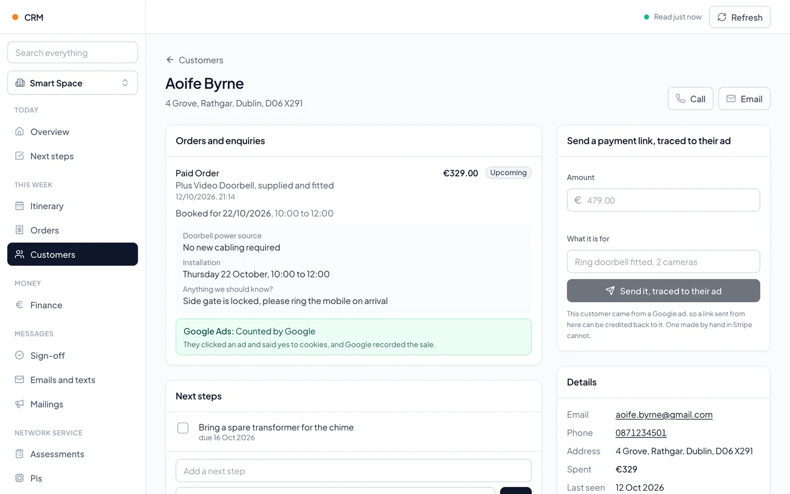Open the Itinerary section
The image size is (790, 494).
[72, 206]
